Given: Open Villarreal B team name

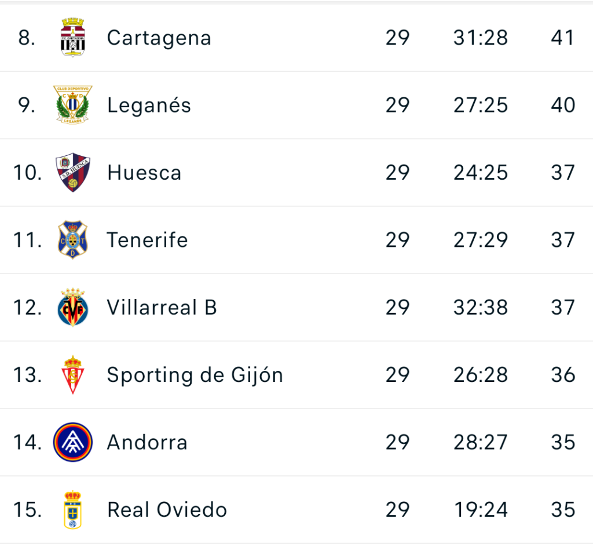Looking at the screenshot, I should click(x=162, y=307).
